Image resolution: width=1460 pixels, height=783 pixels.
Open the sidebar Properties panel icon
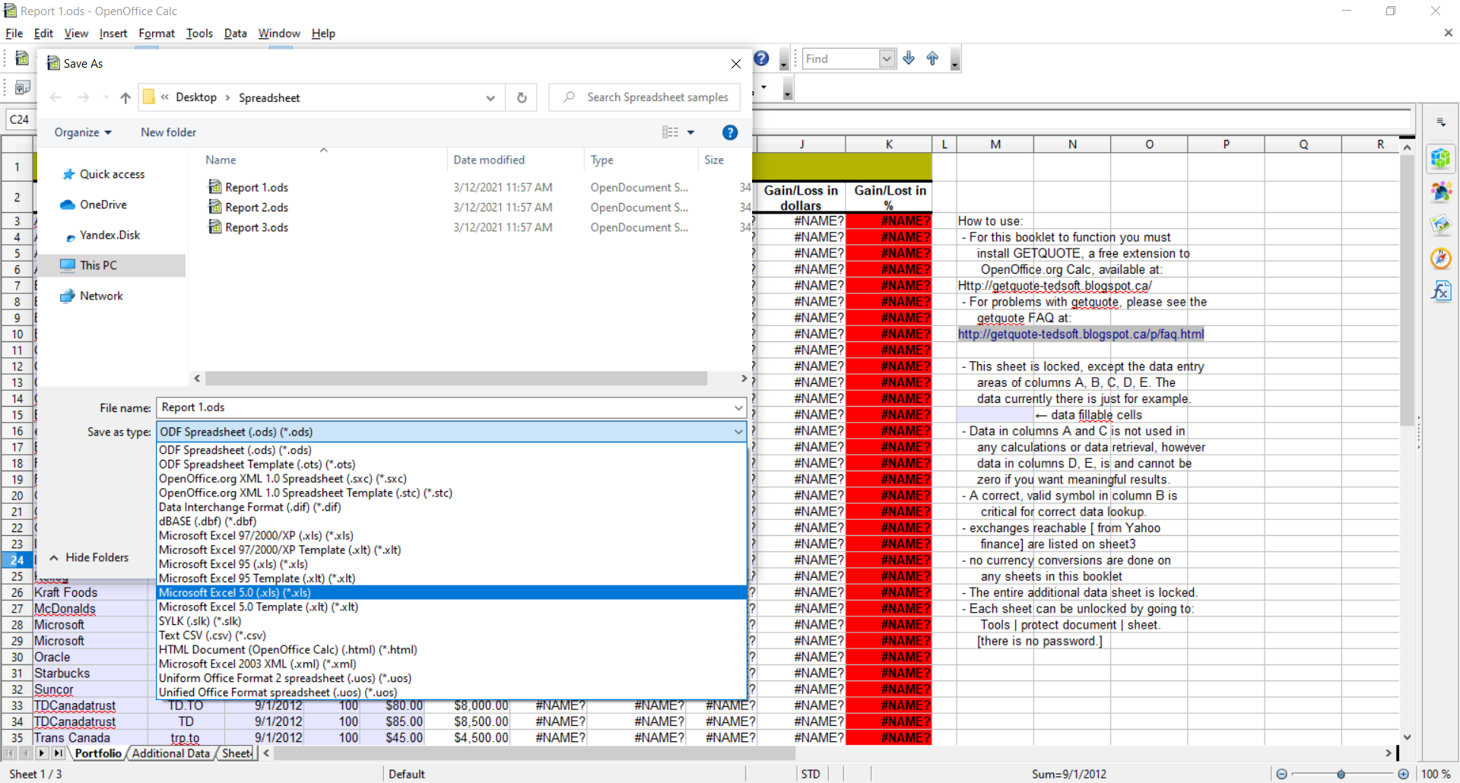pyautogui.click(x=1440, y=158)
